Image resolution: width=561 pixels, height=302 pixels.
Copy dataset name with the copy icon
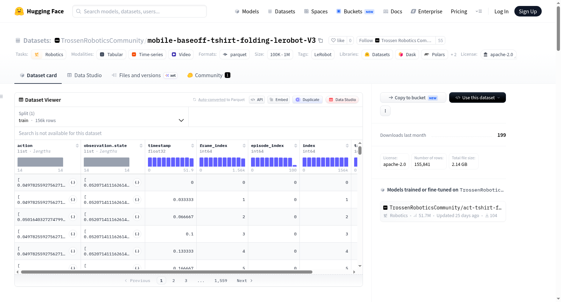tap(320, 40)
